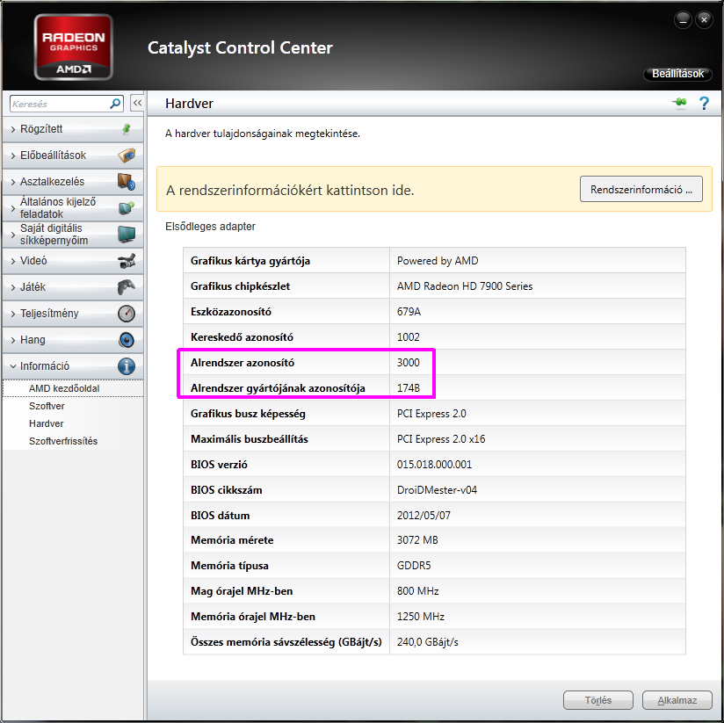Open the Beállítások menu button

point(677,74)
